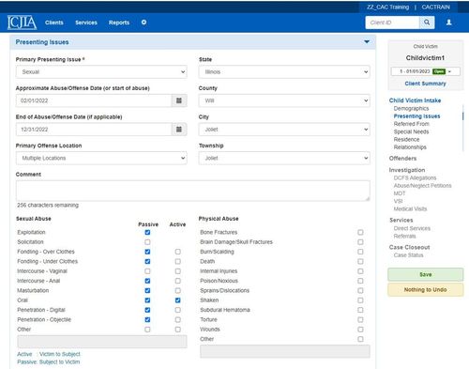This screenshot has height=369, width=469.
Task: Click in the Comment text box
Action: (193, 191)
